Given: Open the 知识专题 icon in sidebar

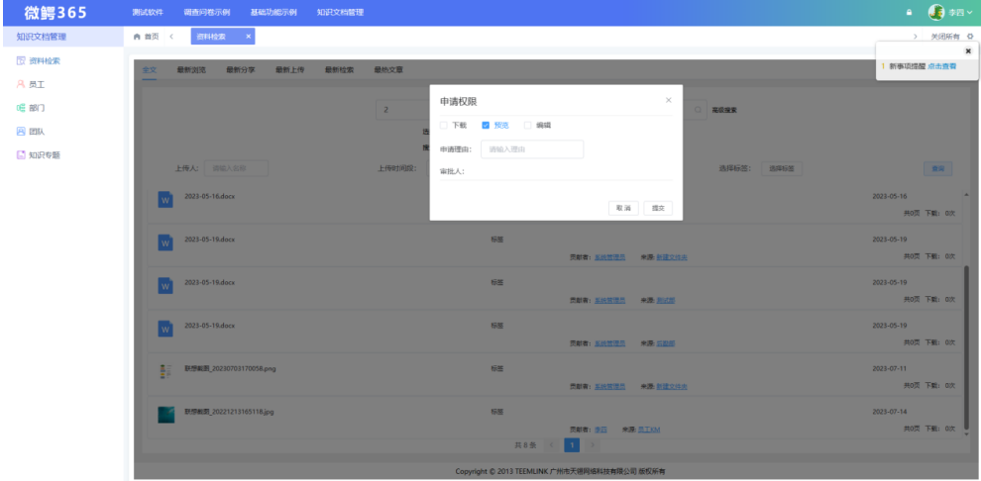Looking at the screenshot, I should (x=21, y=154).
